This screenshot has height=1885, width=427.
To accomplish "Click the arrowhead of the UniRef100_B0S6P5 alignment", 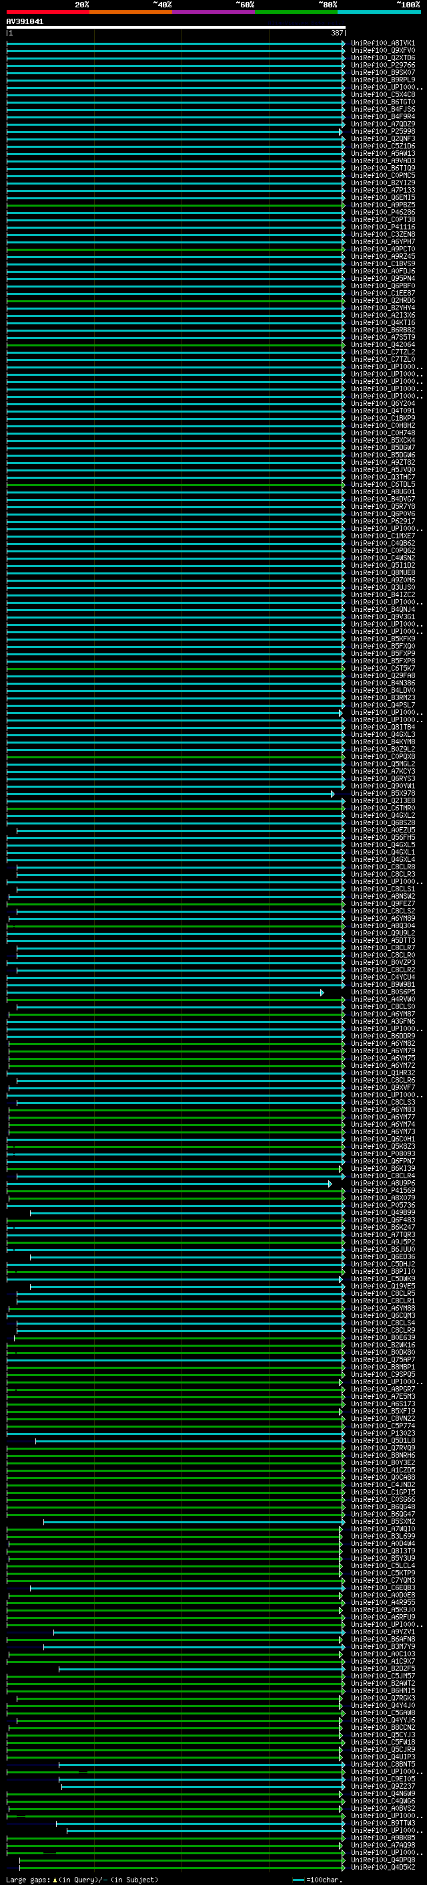I will point(322,992).
